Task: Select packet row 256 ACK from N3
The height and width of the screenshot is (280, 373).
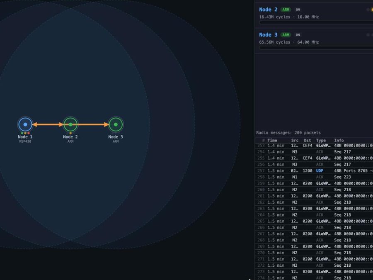Action: coord(314,164)
